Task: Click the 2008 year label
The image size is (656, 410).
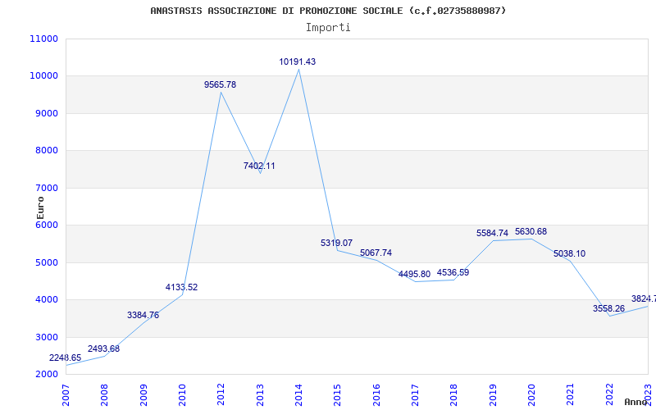Action: pyautogui.click(x=105, y=395)
